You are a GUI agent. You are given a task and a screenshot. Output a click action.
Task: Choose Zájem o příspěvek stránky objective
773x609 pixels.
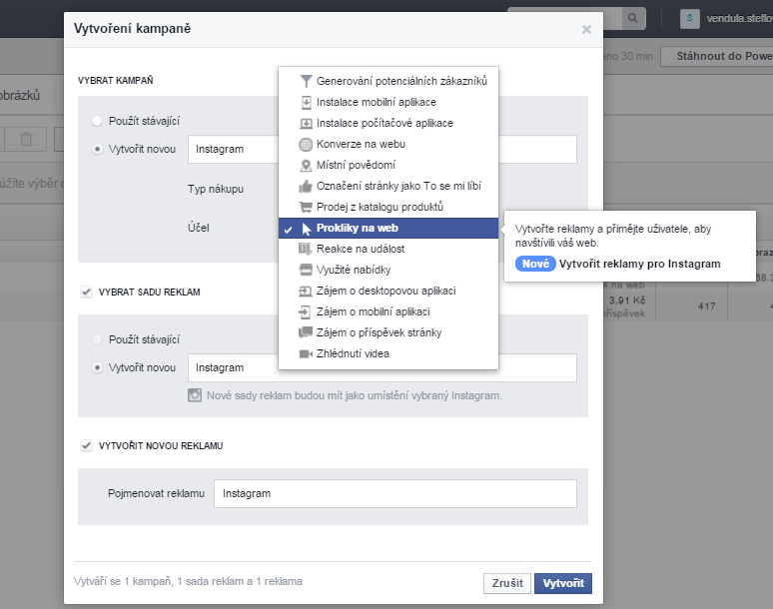[x=388, y=332]
